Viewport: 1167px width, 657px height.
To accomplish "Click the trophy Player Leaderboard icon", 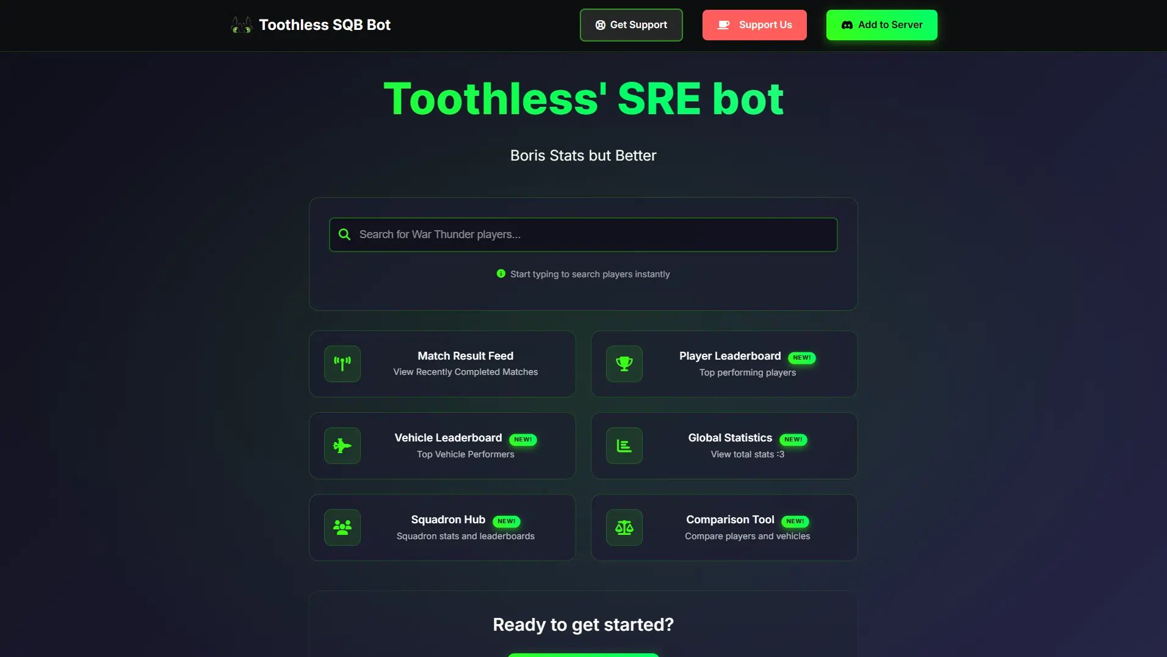I will pos(624,364).
